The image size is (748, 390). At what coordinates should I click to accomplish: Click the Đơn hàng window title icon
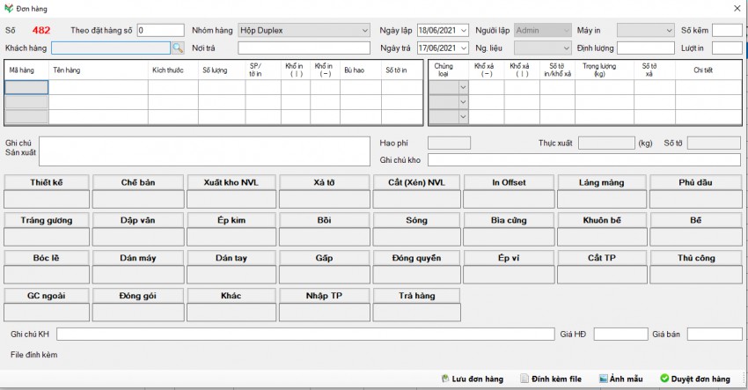tap(9, 8)
